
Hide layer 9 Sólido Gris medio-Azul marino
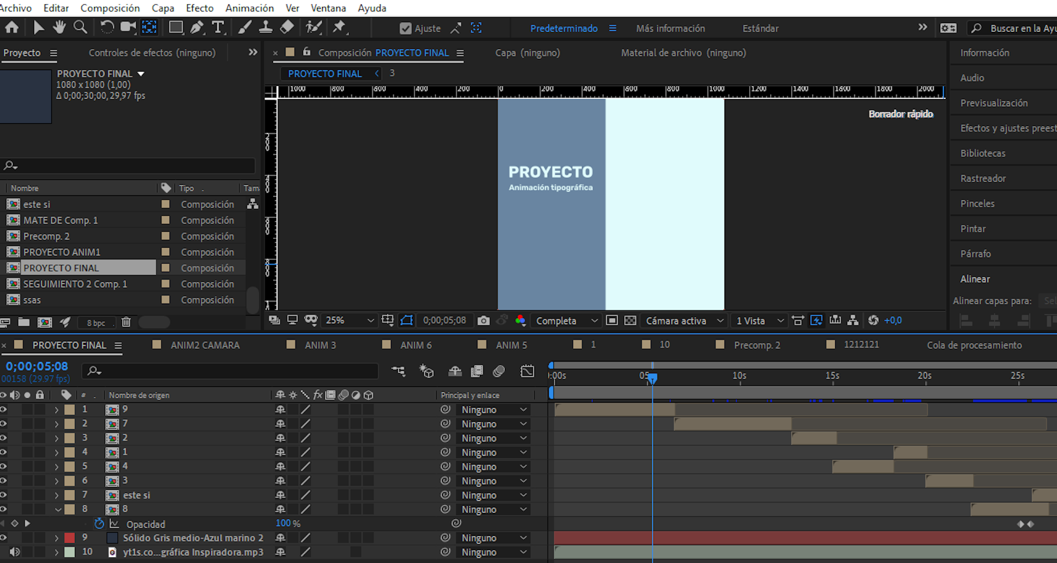point(3,538)
